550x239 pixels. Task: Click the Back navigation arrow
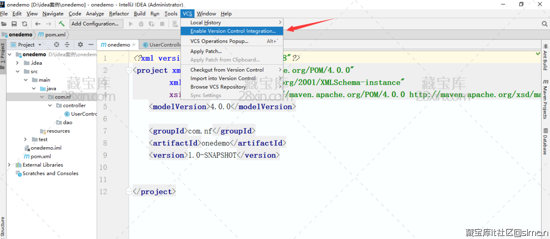coord(38,24)
